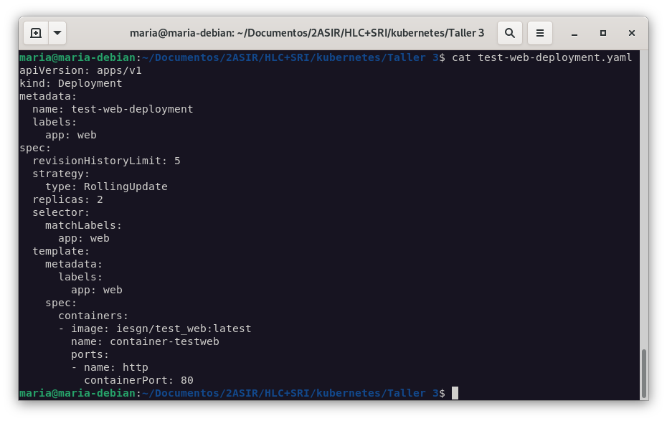The width and height of the screenshot is (667, 421).
Task: Click the 'containerPort: 80' line
Action: (x=138, y=380)
